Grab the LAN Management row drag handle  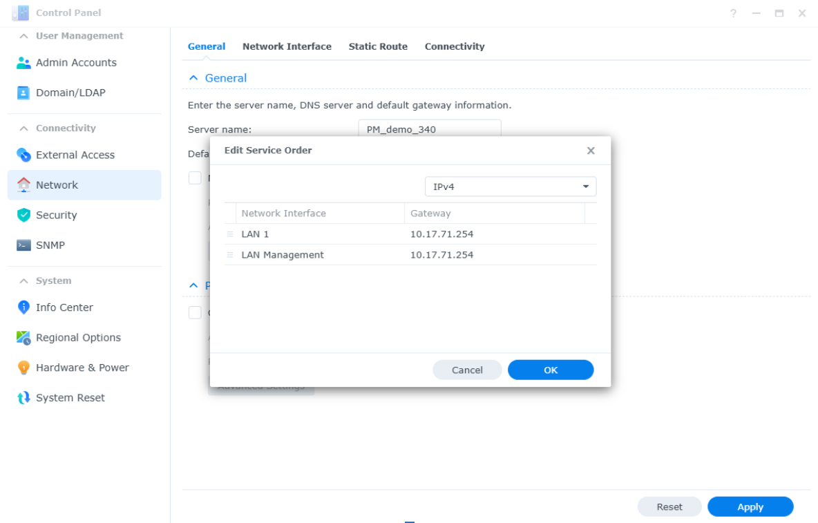(x=230, y=255)
